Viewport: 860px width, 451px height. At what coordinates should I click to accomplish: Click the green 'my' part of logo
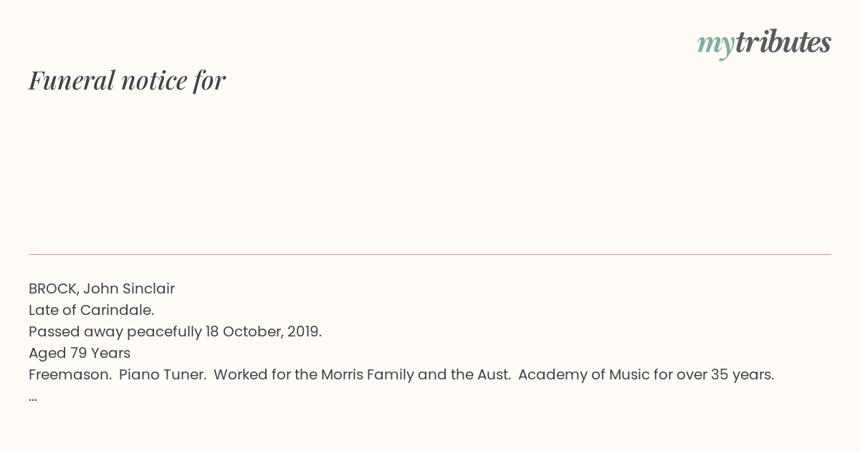coord(715,44)
